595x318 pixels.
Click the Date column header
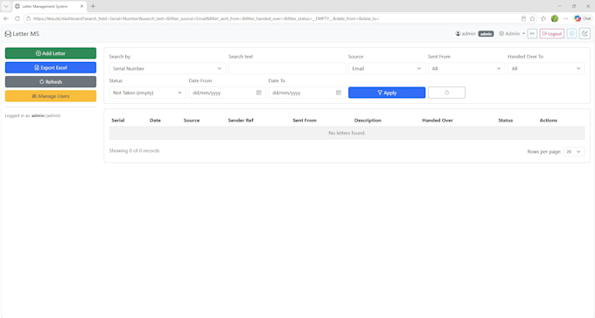[155, 121]
